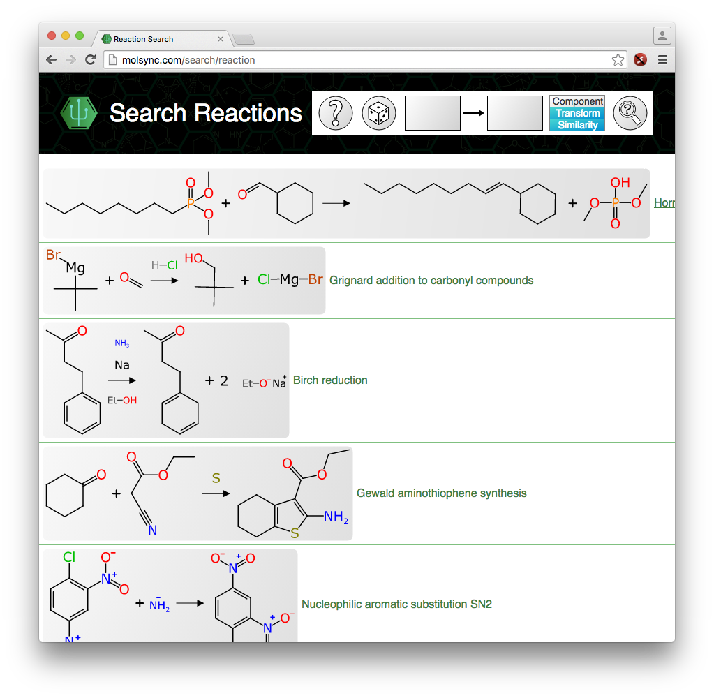Screen dimensions: 714x698
Task: Click Nucleophilic aromatic substitution SN2
Action: [396, 604]
